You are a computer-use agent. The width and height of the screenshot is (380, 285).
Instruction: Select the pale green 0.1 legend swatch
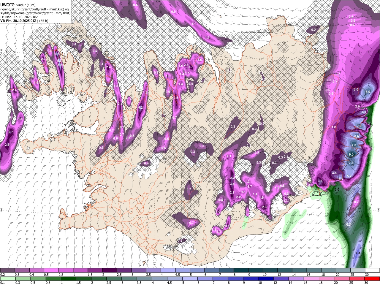tap(7, 279)
